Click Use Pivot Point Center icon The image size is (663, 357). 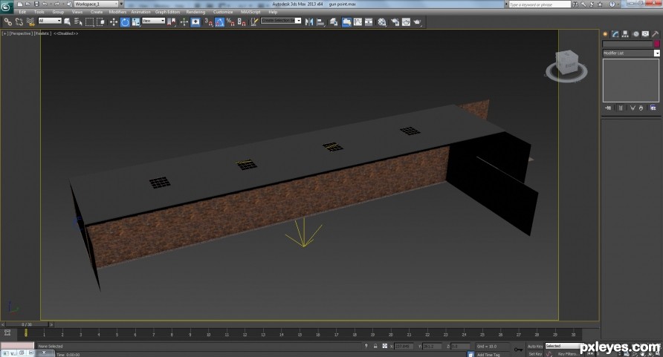click(x=171, y=22)
